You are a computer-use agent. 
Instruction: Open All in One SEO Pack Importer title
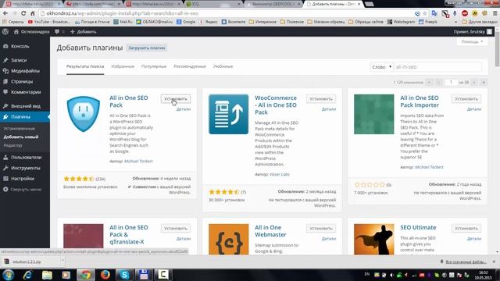420,101
